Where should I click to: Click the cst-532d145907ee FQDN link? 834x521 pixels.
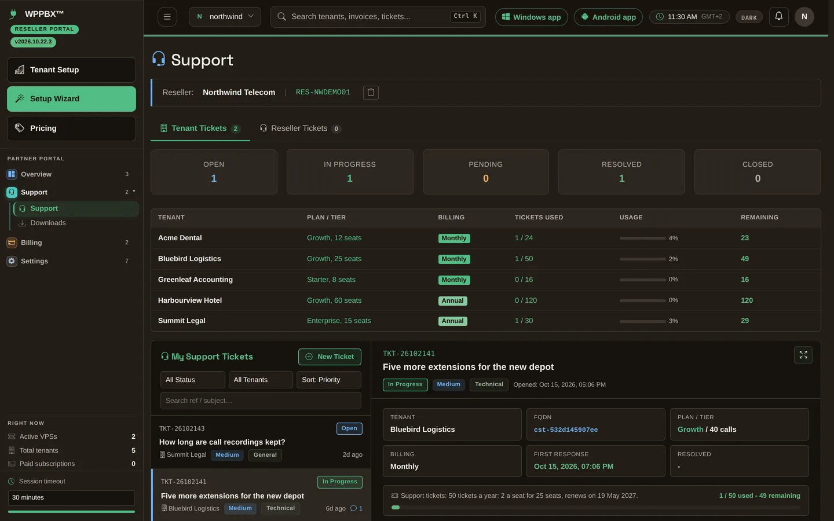[x=566, y=430]
